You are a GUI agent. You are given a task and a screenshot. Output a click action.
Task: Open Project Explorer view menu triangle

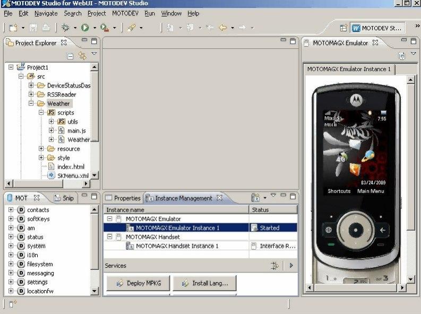point(94,54)
